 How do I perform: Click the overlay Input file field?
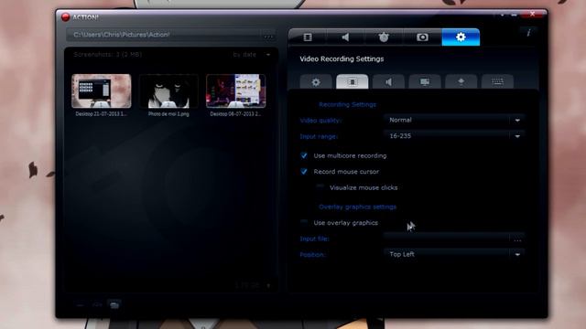pos(447,239)
